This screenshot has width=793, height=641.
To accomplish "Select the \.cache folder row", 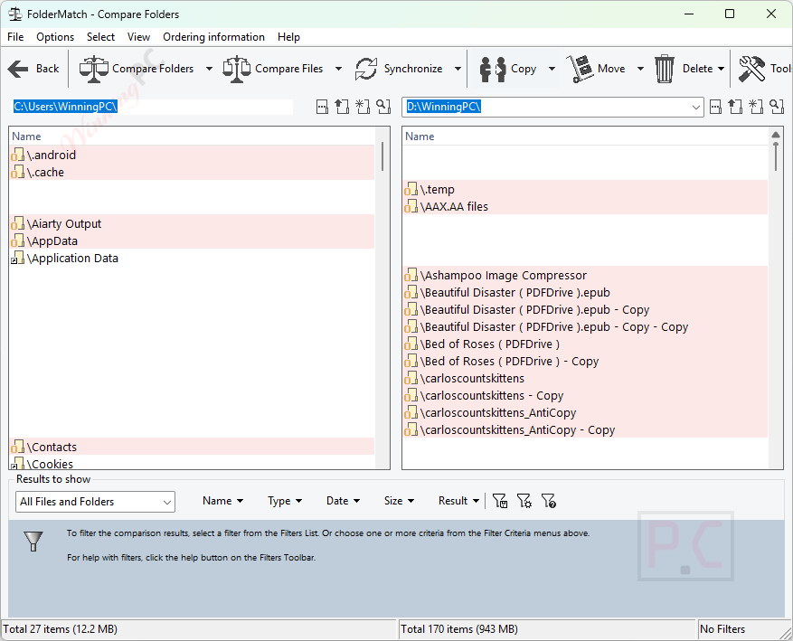I will coord(193,172).
